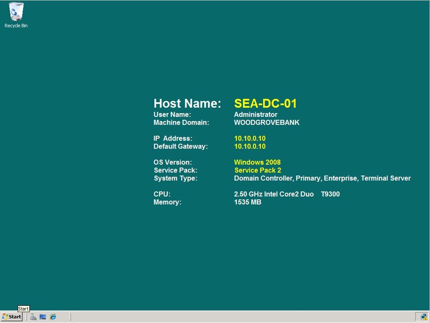
Task: Click the 'Default Gateway:' label
Action: [181, 146]
